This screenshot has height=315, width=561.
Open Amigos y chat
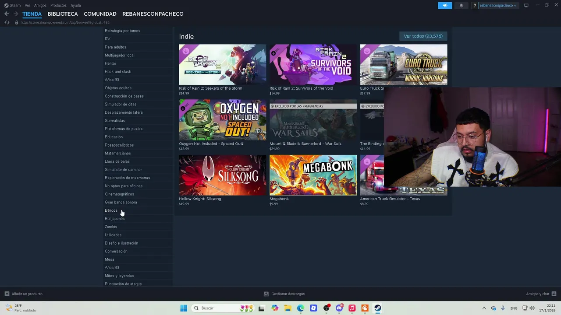(538, 294)
